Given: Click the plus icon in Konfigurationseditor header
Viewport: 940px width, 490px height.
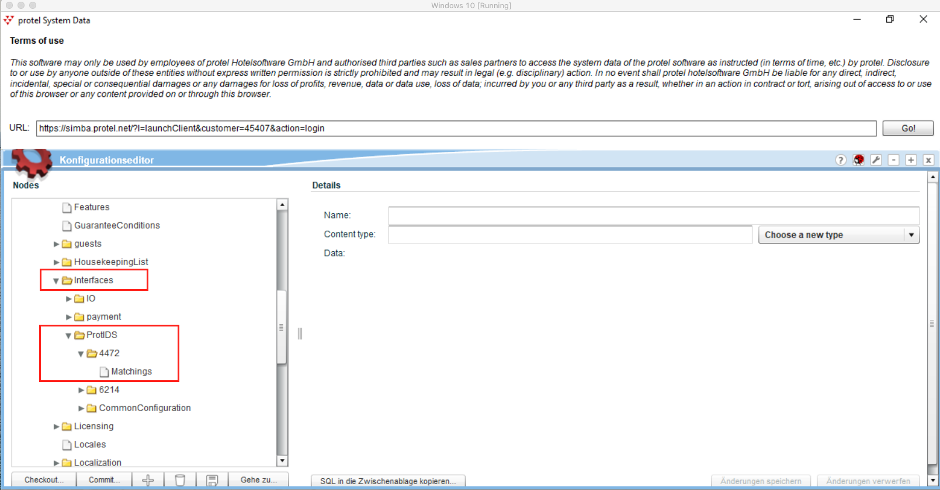Looking at the screenshot, I should click(x=911, y=160).
